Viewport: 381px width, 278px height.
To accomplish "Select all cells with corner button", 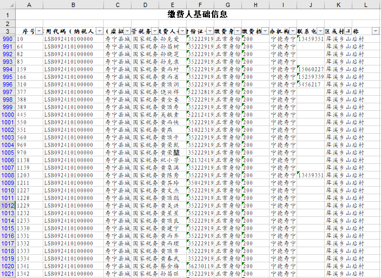I will tap(8, 5).
